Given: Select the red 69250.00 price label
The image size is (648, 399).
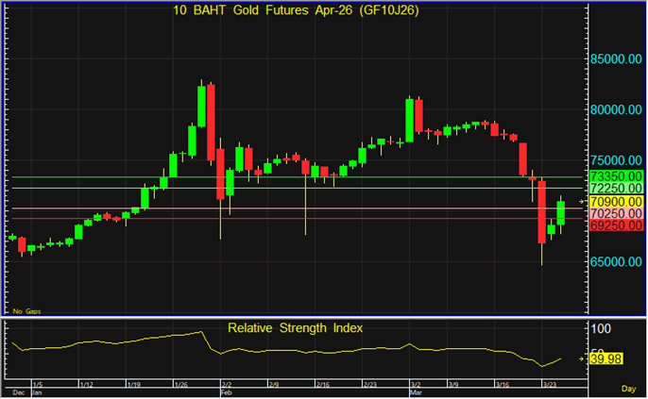Looking at the screenshot, I should (x=616, y=225).
